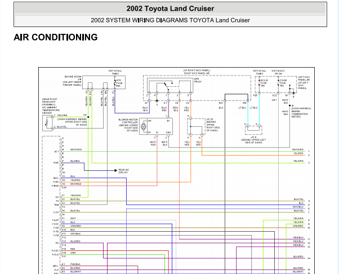Screen dimensions: 339x274
Task: Click the "J/C 22" connector label
Action: (x=209, y=120)
